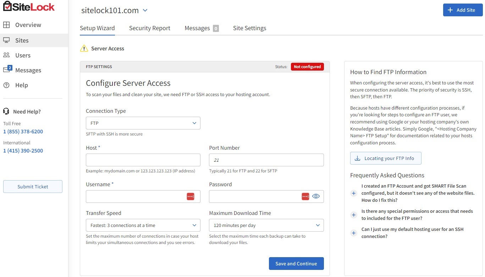
Task: Expand FAQ about special FTP user permissions
Action: pyautogui.click(x=353, y=215)
